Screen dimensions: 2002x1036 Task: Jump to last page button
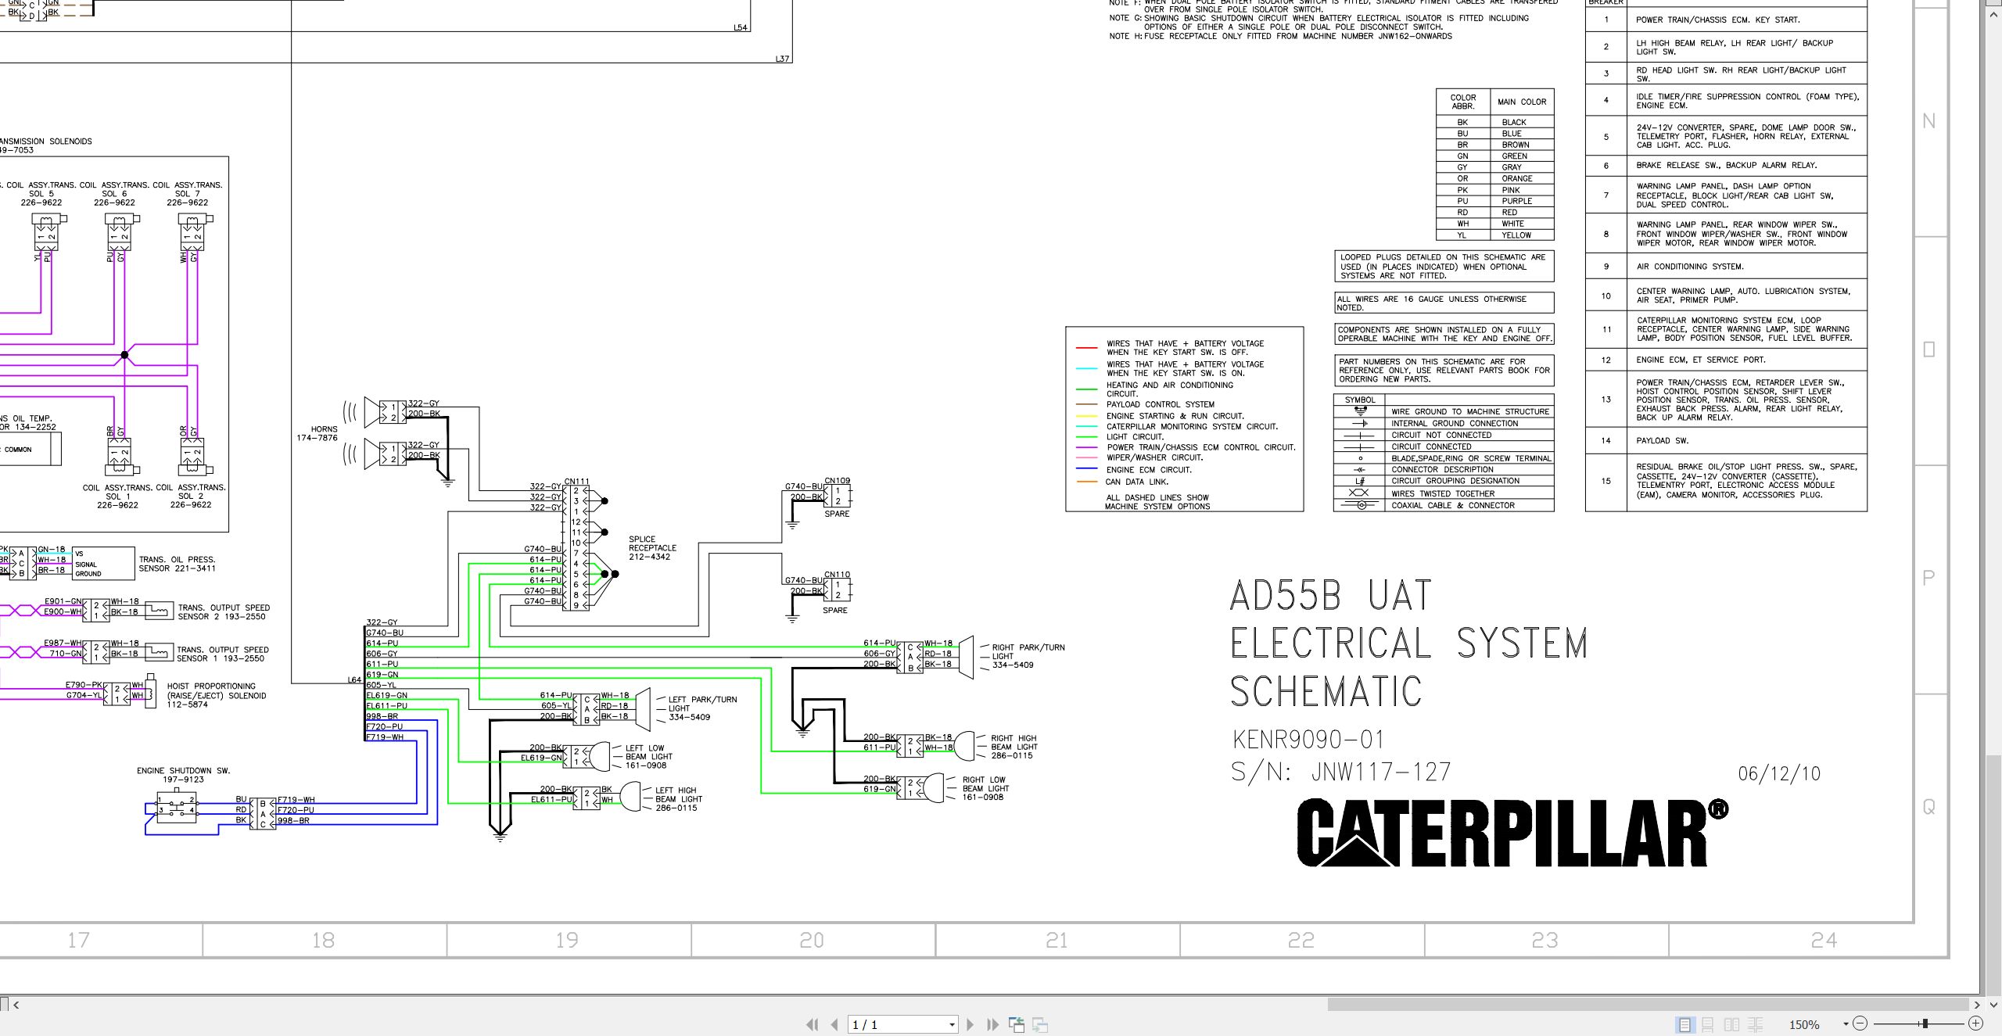click(993, 1024)
